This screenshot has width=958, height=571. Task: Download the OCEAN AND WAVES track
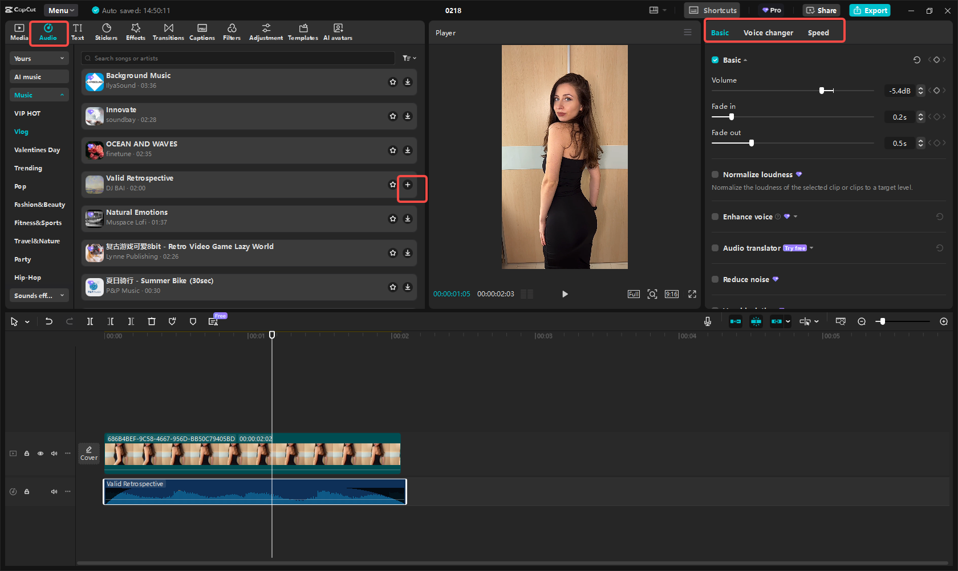coord(408,150)
